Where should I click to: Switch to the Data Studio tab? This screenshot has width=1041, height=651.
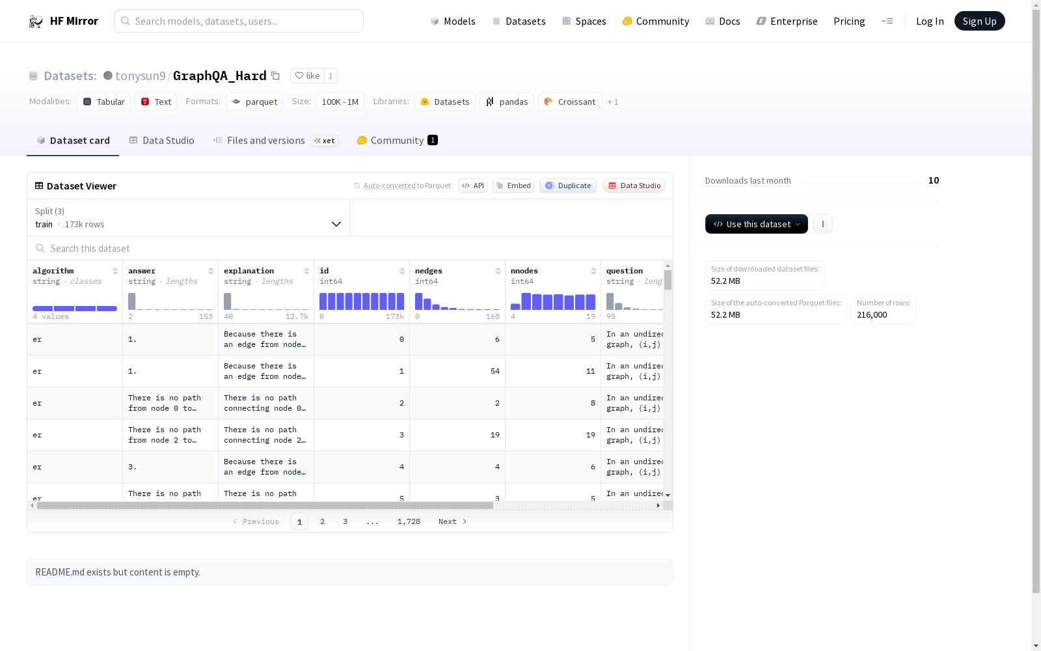[x=161, y=141]
